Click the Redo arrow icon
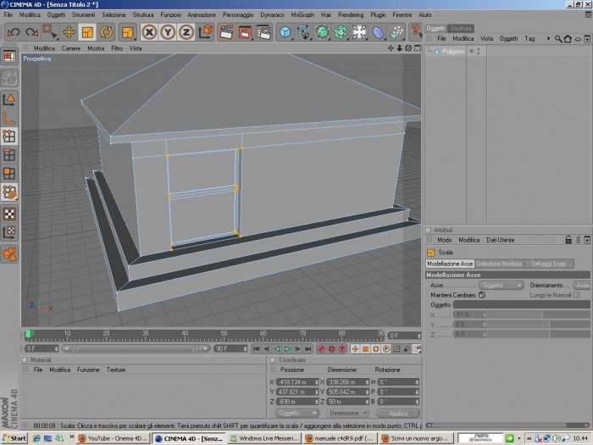593x445 pixels. pos(32,32)
